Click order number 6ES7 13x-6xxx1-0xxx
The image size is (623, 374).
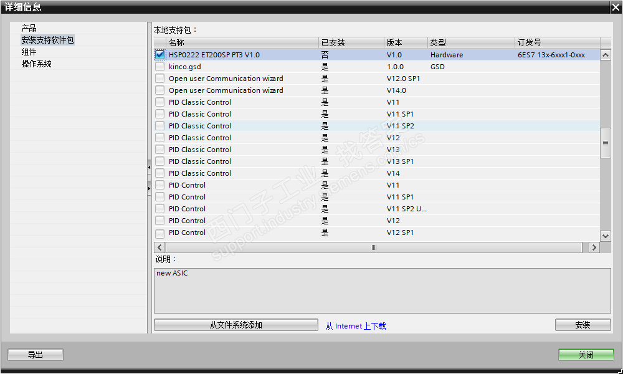[x=551, y=55]
